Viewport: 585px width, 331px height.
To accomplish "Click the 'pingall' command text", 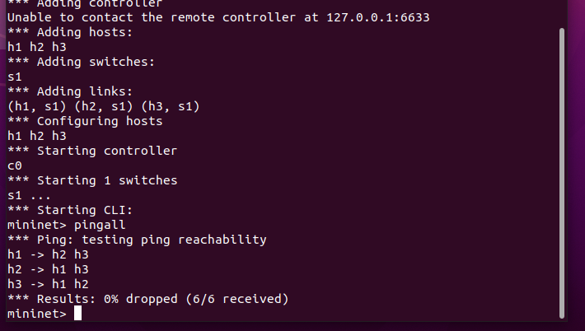I will [x=99, y=225].
